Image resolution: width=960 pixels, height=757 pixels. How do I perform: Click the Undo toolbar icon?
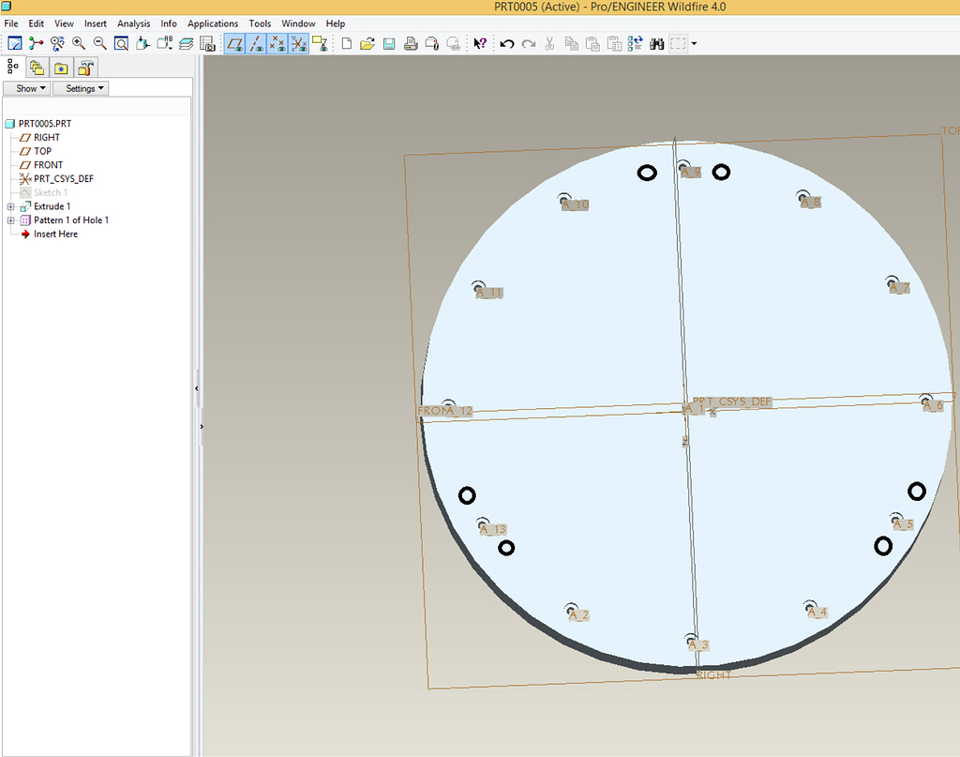coord(507,43)
